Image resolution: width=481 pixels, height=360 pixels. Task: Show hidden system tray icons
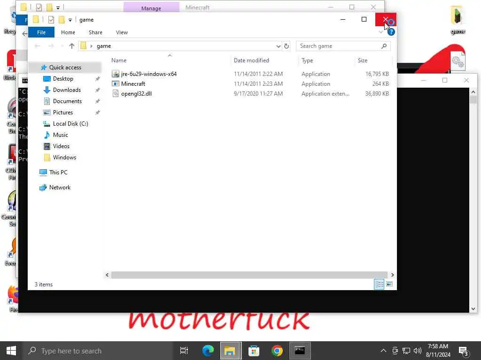[383, 351]
